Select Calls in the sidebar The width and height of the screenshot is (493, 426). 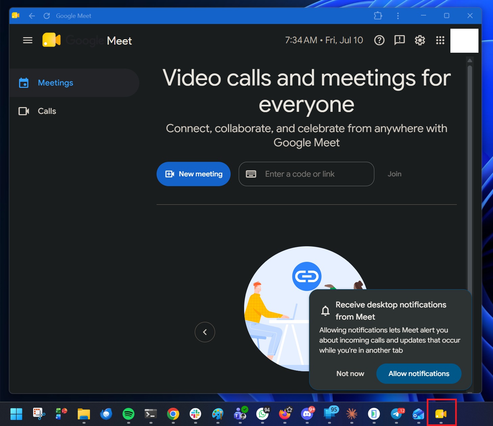(74, 111)
